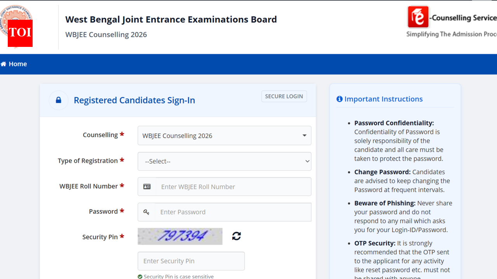Click the WBJEE Roll Number input field
The height and width of the screenshot is (279, 497).
[x=233, y=187]
